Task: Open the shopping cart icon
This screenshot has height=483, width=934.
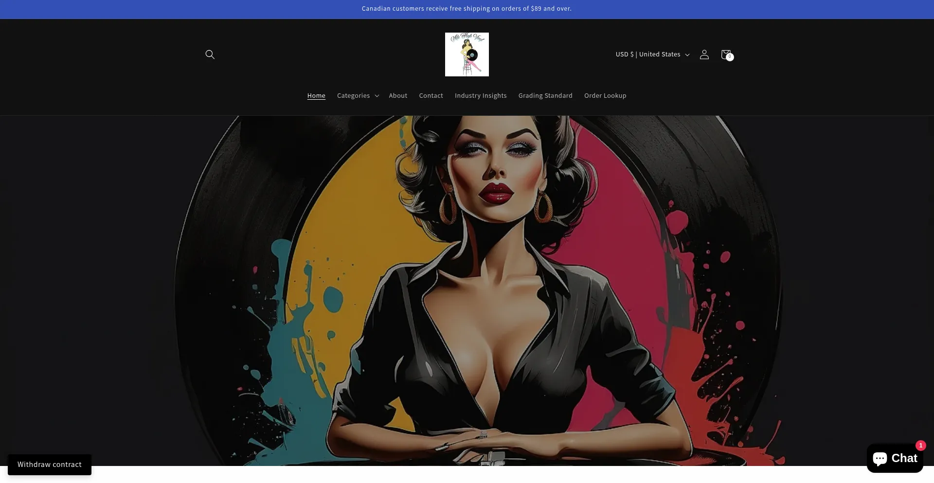Action: point(726,54)
